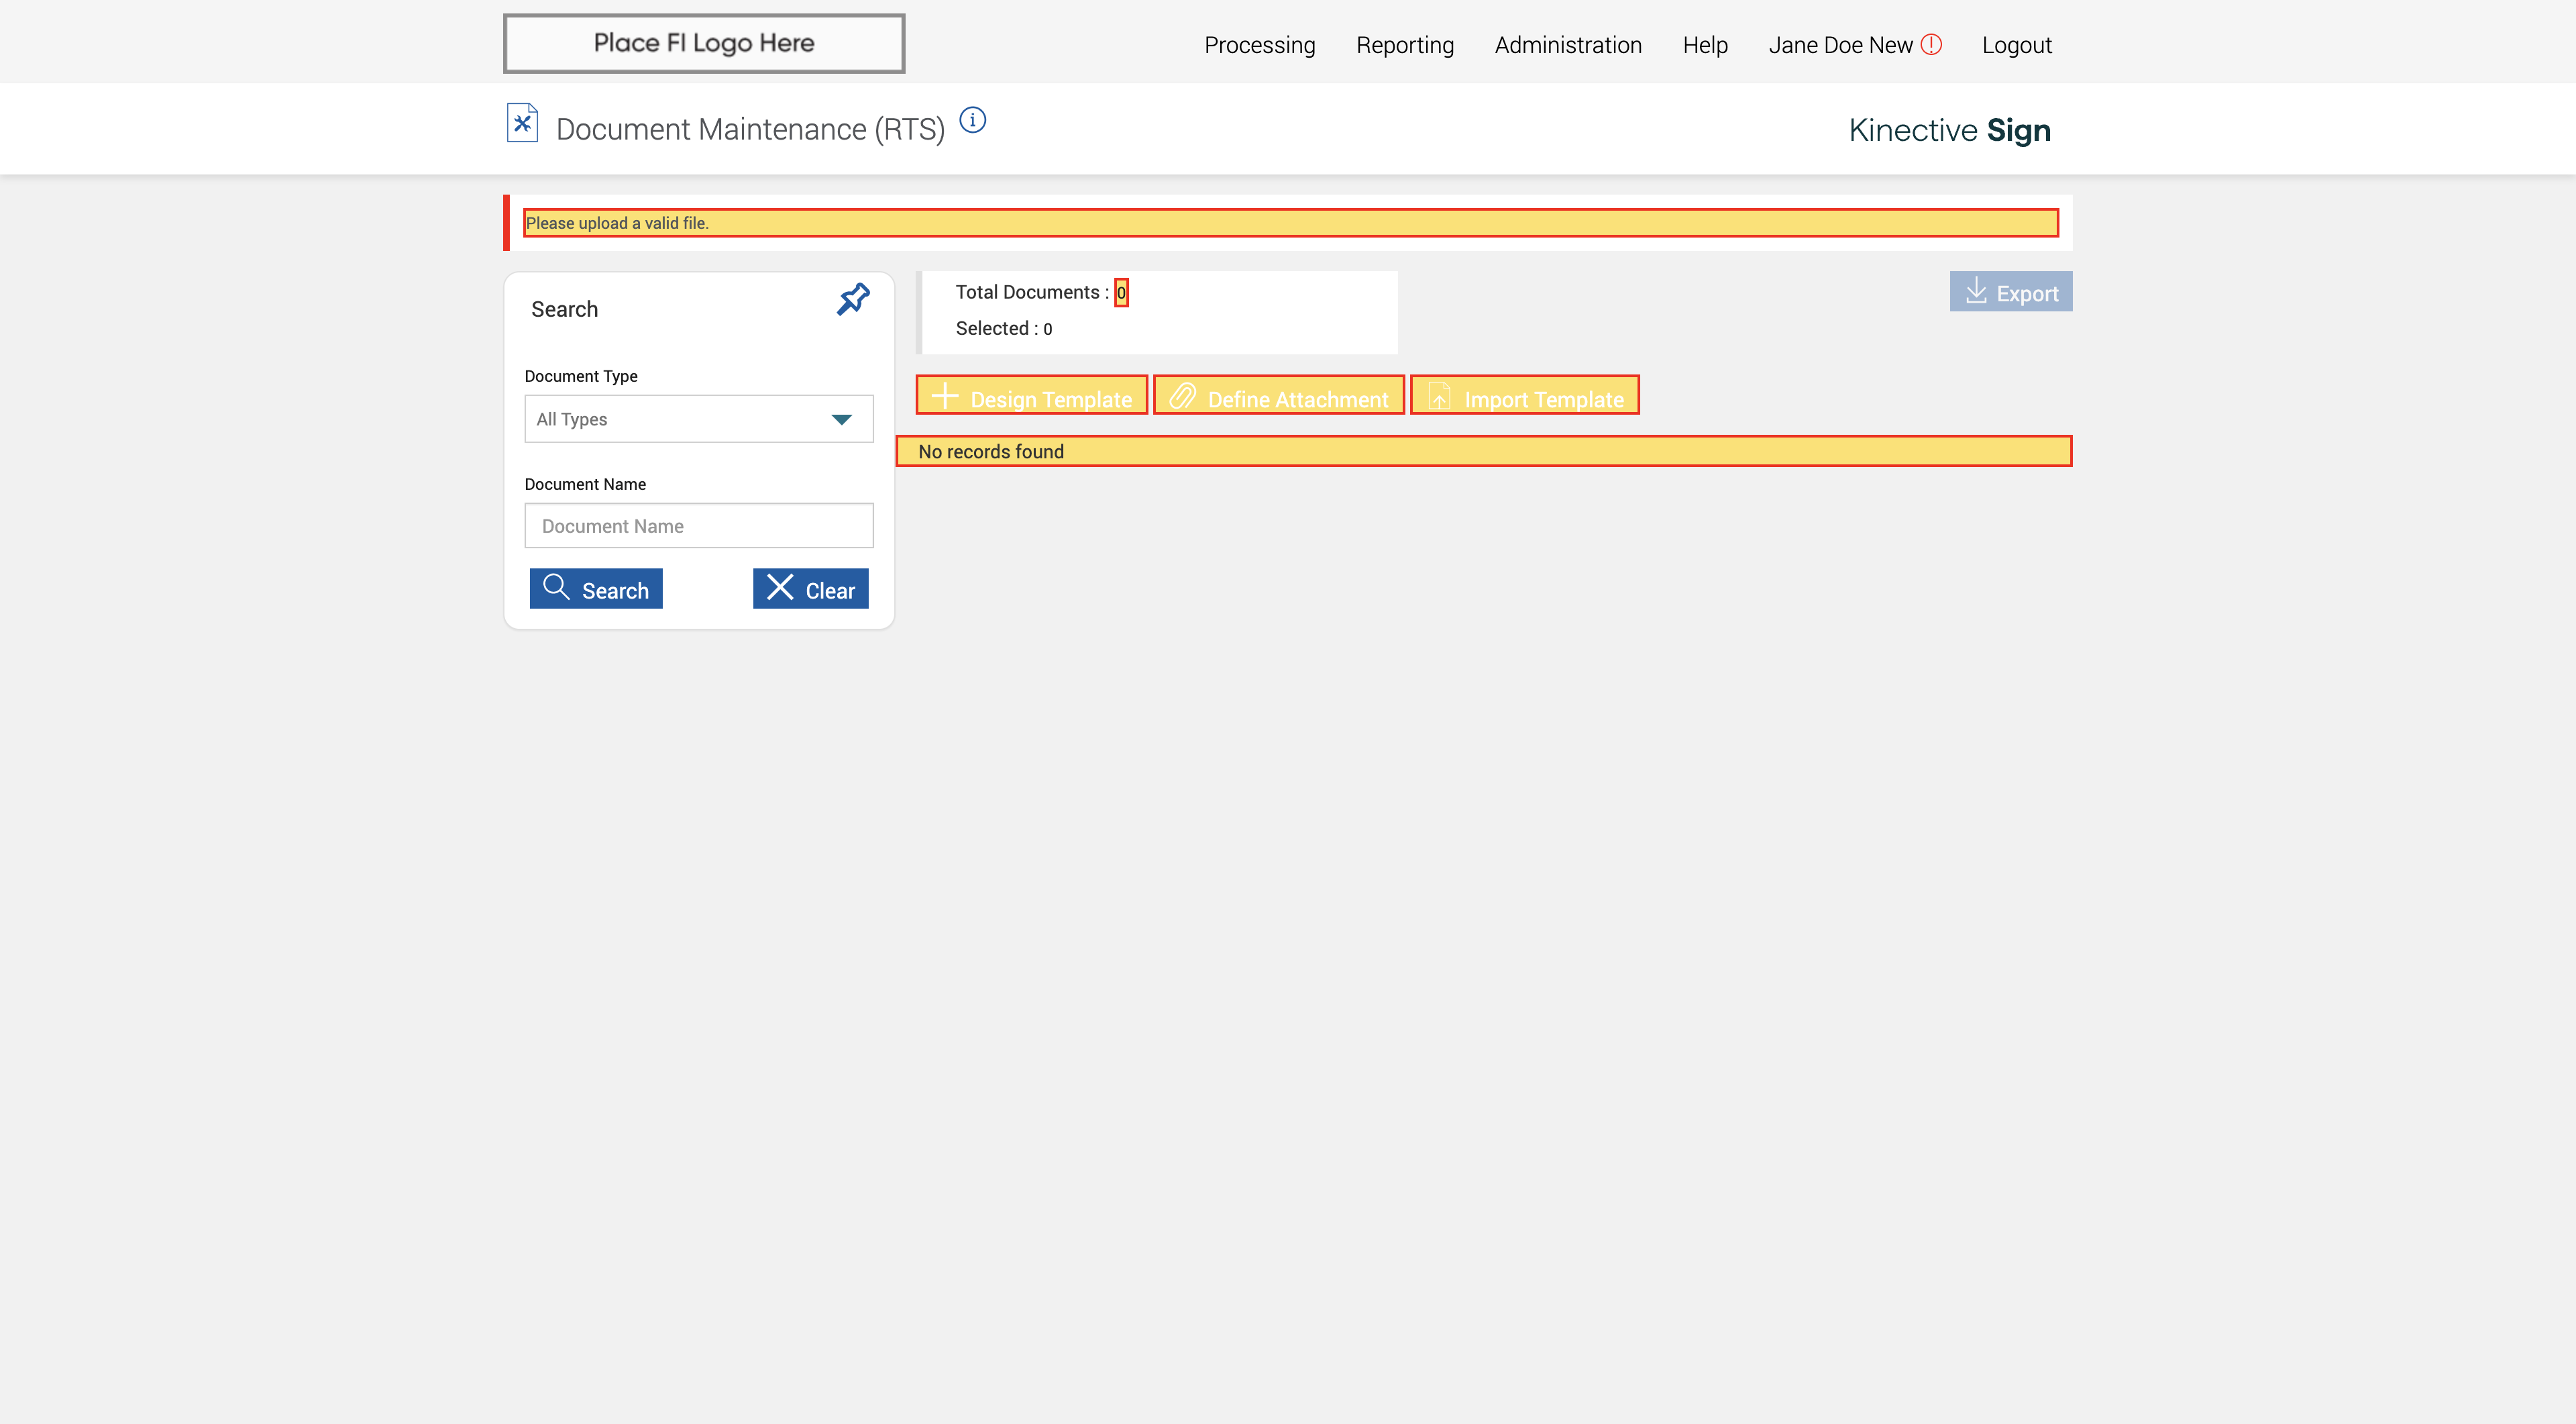Click the plus icon on Design Template
The height and width of the screenshot is (1424, 2576).
click(945, 396)
